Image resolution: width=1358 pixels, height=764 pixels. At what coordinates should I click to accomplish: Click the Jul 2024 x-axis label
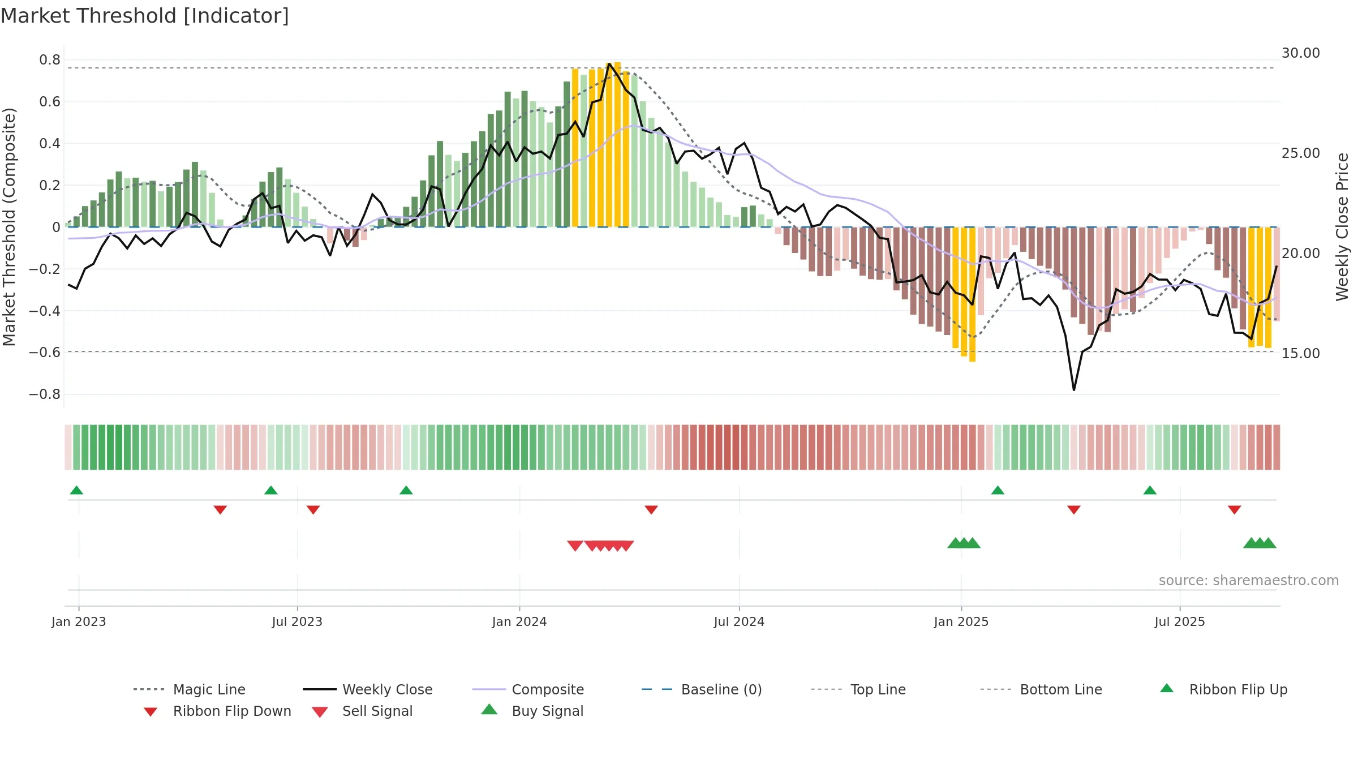(739, 621)
